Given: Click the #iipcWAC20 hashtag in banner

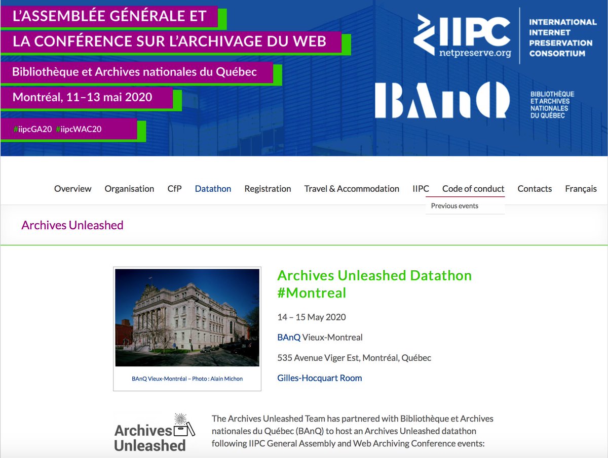Looking at the screenshot, I should pos(79,129).
